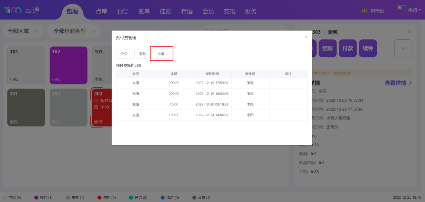425x202 pixels.
Task: Filter by 预订 status dot
Action: coord(37,198)
